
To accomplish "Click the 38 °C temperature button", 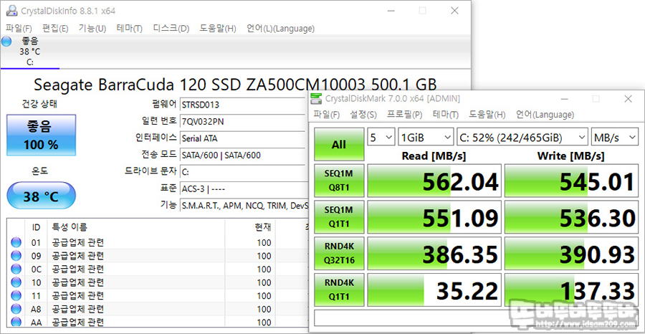I will click(41, 196).
